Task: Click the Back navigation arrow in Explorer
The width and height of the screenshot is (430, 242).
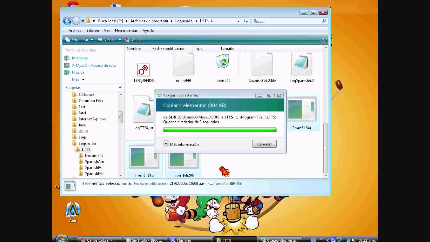Action: coord(67,21)
